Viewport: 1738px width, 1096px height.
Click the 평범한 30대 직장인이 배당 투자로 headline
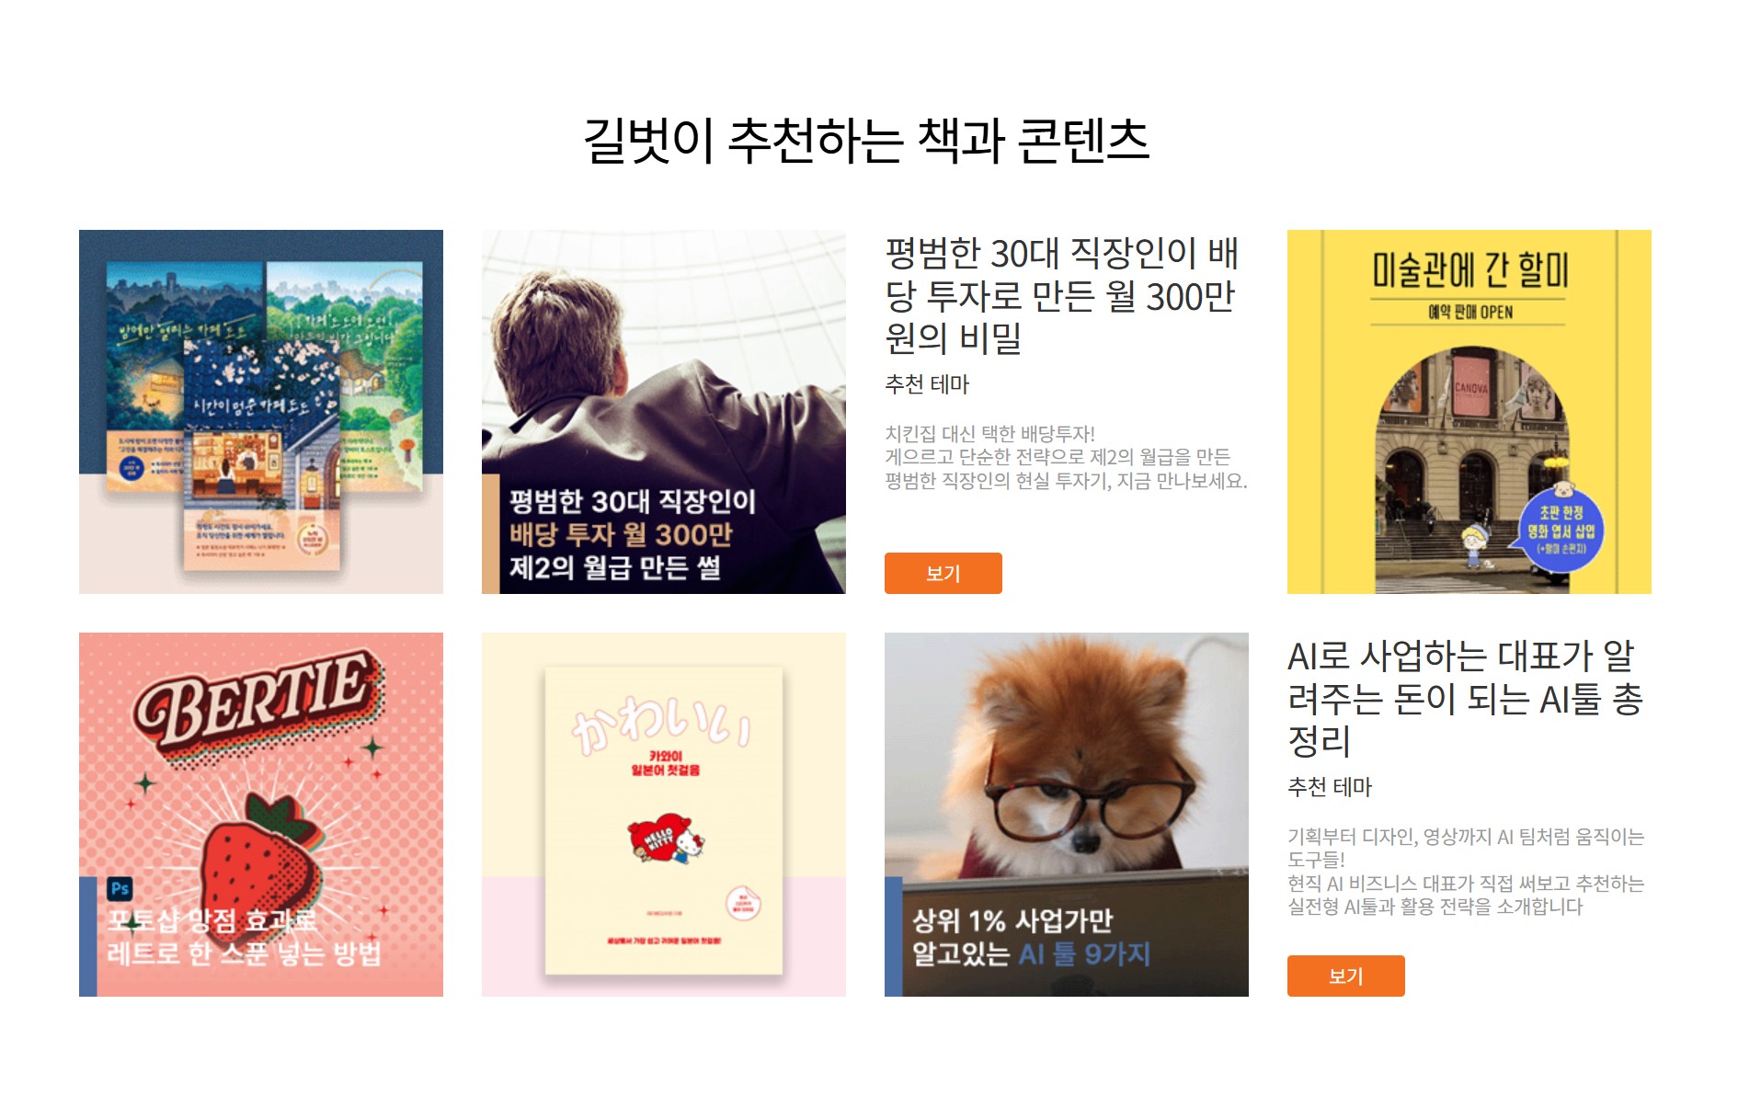(x=1063, y=295)
